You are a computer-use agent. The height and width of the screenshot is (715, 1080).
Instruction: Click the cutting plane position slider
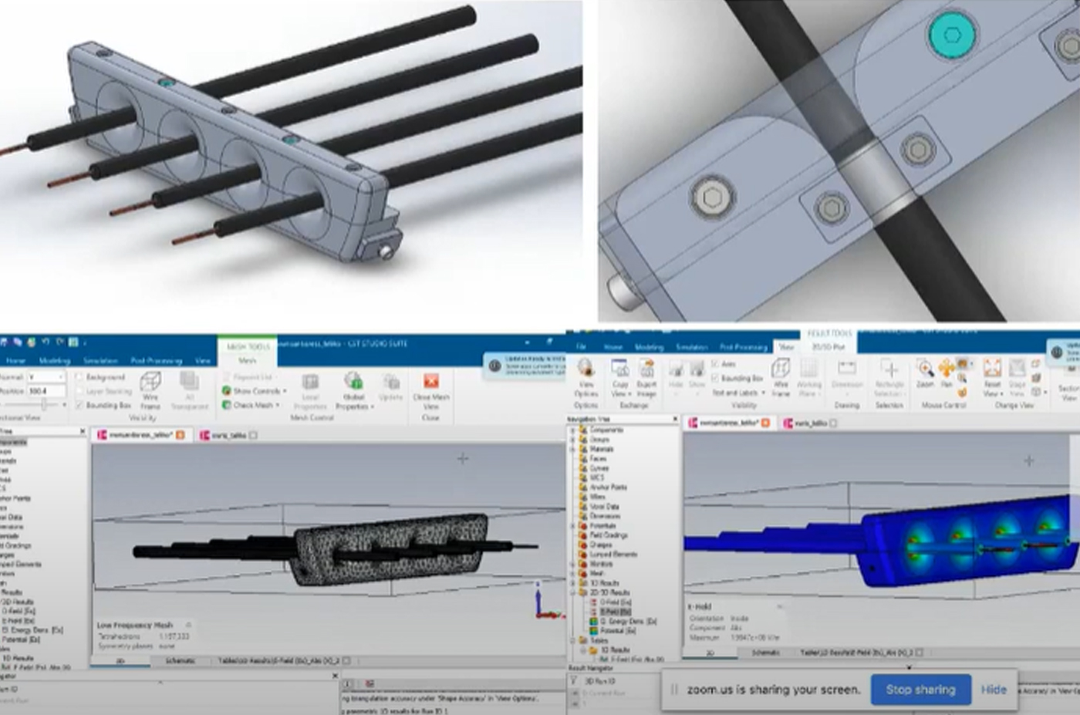click(x=43, y=405)
